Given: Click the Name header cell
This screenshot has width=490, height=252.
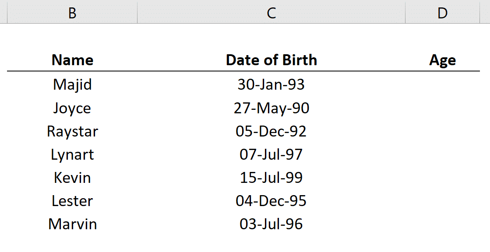Looking at the screenshot, I should 72,60.
